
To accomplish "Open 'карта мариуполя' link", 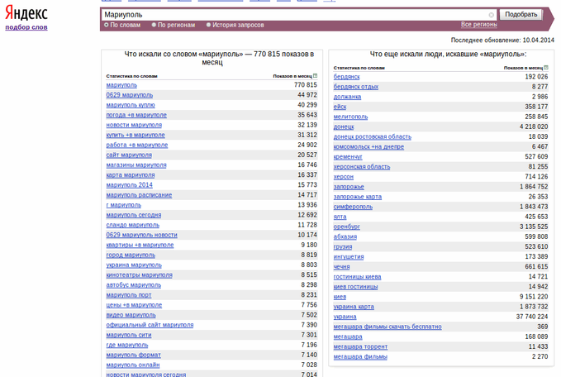I will (x=131, y=175).
